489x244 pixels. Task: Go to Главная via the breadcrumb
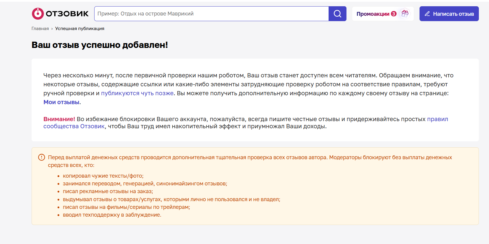(40, 29)
